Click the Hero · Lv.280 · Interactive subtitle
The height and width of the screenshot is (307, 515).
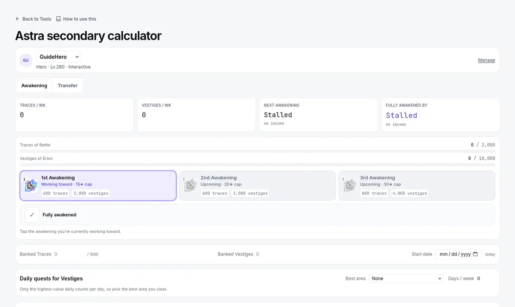[64, 67]
